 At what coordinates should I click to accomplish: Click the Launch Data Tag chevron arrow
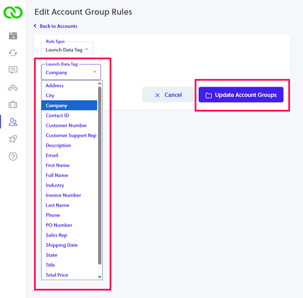[x=95, y=72]
